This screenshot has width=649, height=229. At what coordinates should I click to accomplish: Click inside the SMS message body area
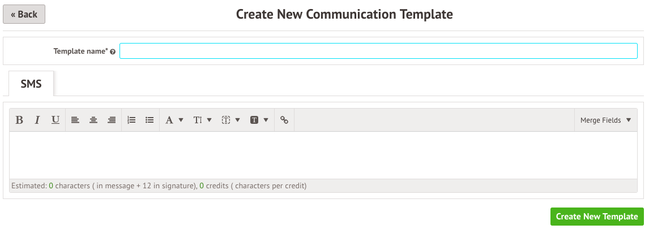point(323,155)
